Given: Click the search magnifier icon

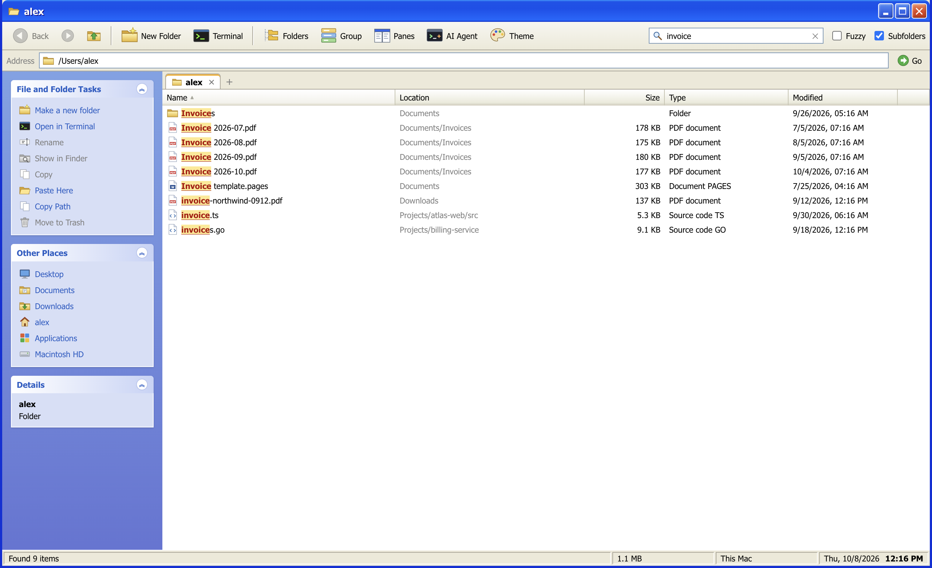Looking at the screenshot, I should 657,36.
